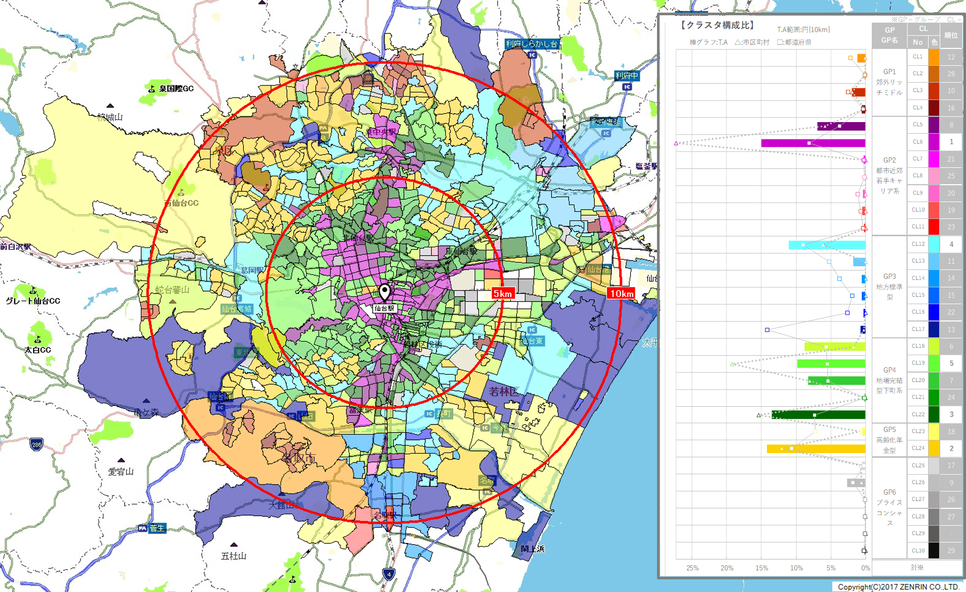Select the 泉国際GC golf flag icon
The width and height of the screenshot is (966, 592).
[x=151, y=88]
